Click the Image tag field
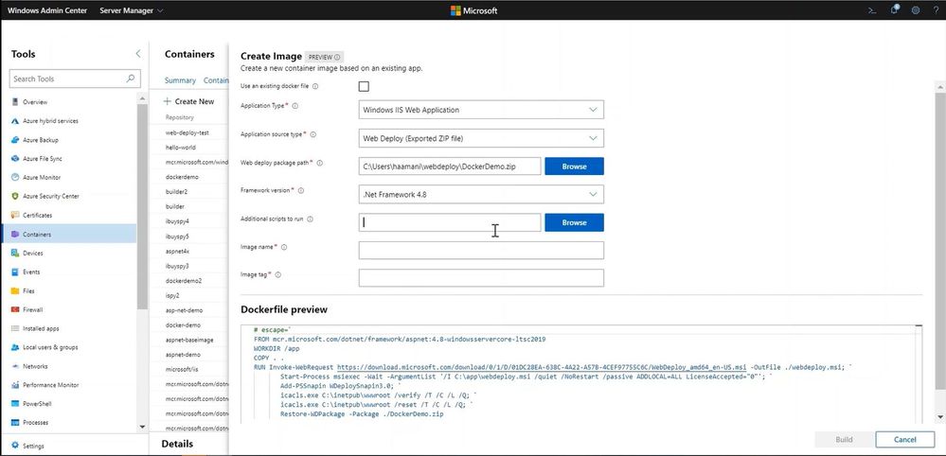Screen dimensions: 946x456 pyautogui.click(x=481, y=278)
